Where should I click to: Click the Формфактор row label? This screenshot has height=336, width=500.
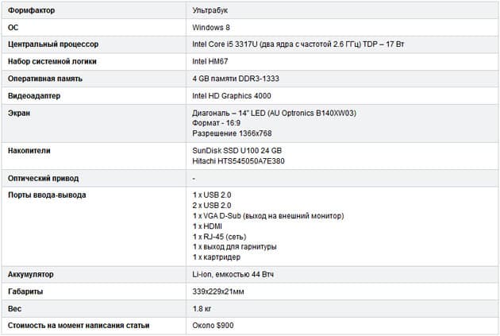pos(31,10)
